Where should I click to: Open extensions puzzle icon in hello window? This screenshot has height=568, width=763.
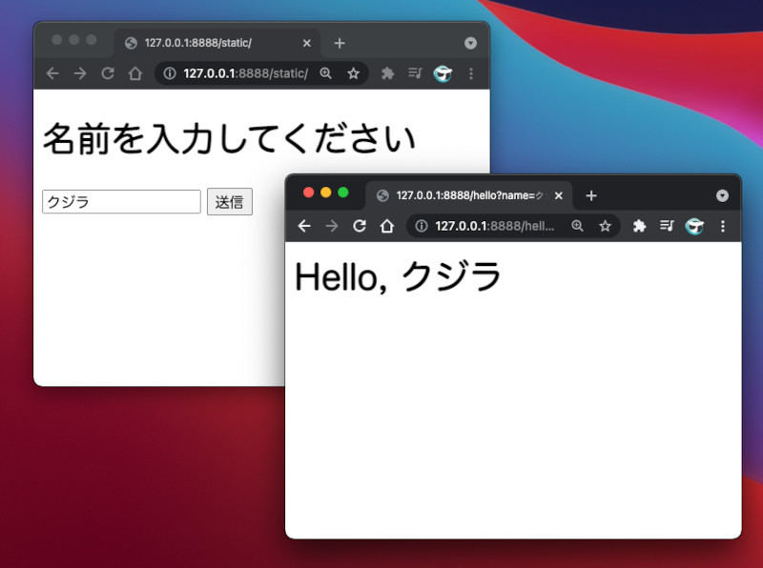click(639, 226)
